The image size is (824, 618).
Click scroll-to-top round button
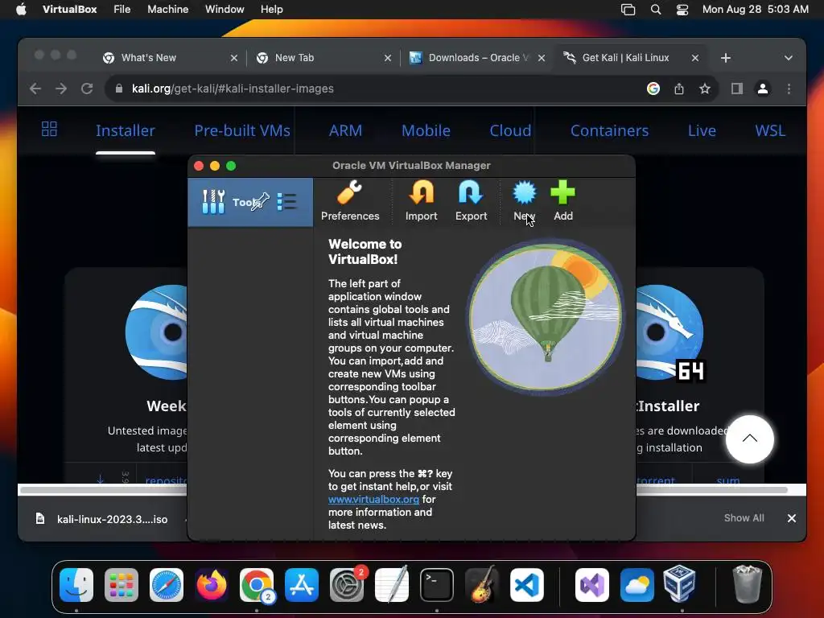coord(749,439)
